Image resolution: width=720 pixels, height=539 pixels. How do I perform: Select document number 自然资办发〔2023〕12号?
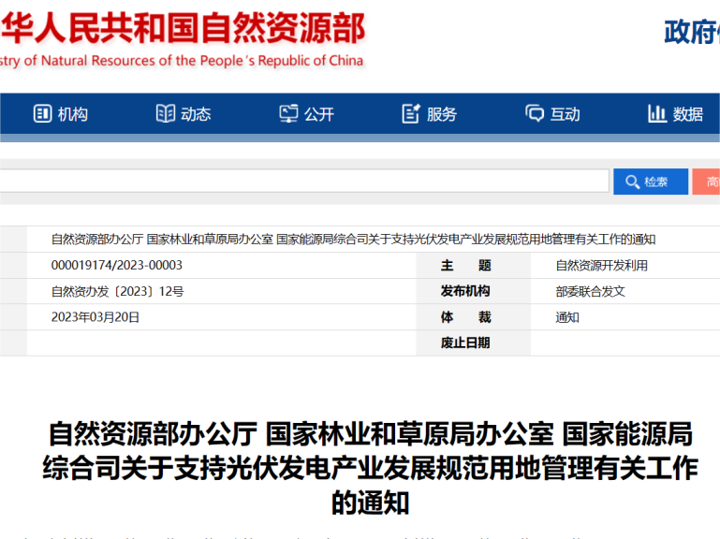[x=118, y=292]
